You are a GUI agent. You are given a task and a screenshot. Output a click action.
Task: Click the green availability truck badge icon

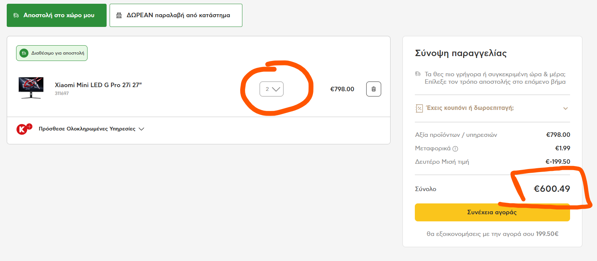click(24, 53)
